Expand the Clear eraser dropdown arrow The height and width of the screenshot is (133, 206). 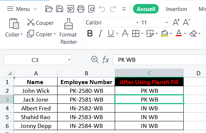[199, 34]
